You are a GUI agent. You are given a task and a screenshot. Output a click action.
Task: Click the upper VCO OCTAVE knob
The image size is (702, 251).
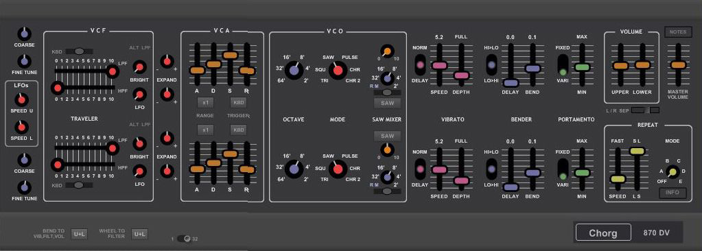tap(294, 70)
